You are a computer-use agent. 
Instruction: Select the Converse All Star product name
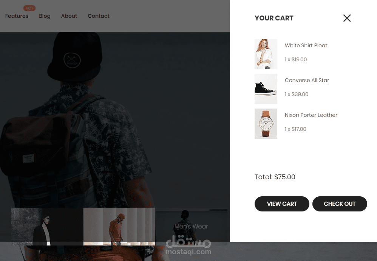pyautogui.click(x=307, y=80)
